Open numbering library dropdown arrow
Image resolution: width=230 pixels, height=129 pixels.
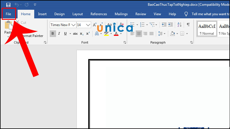[x=147, y=25]
